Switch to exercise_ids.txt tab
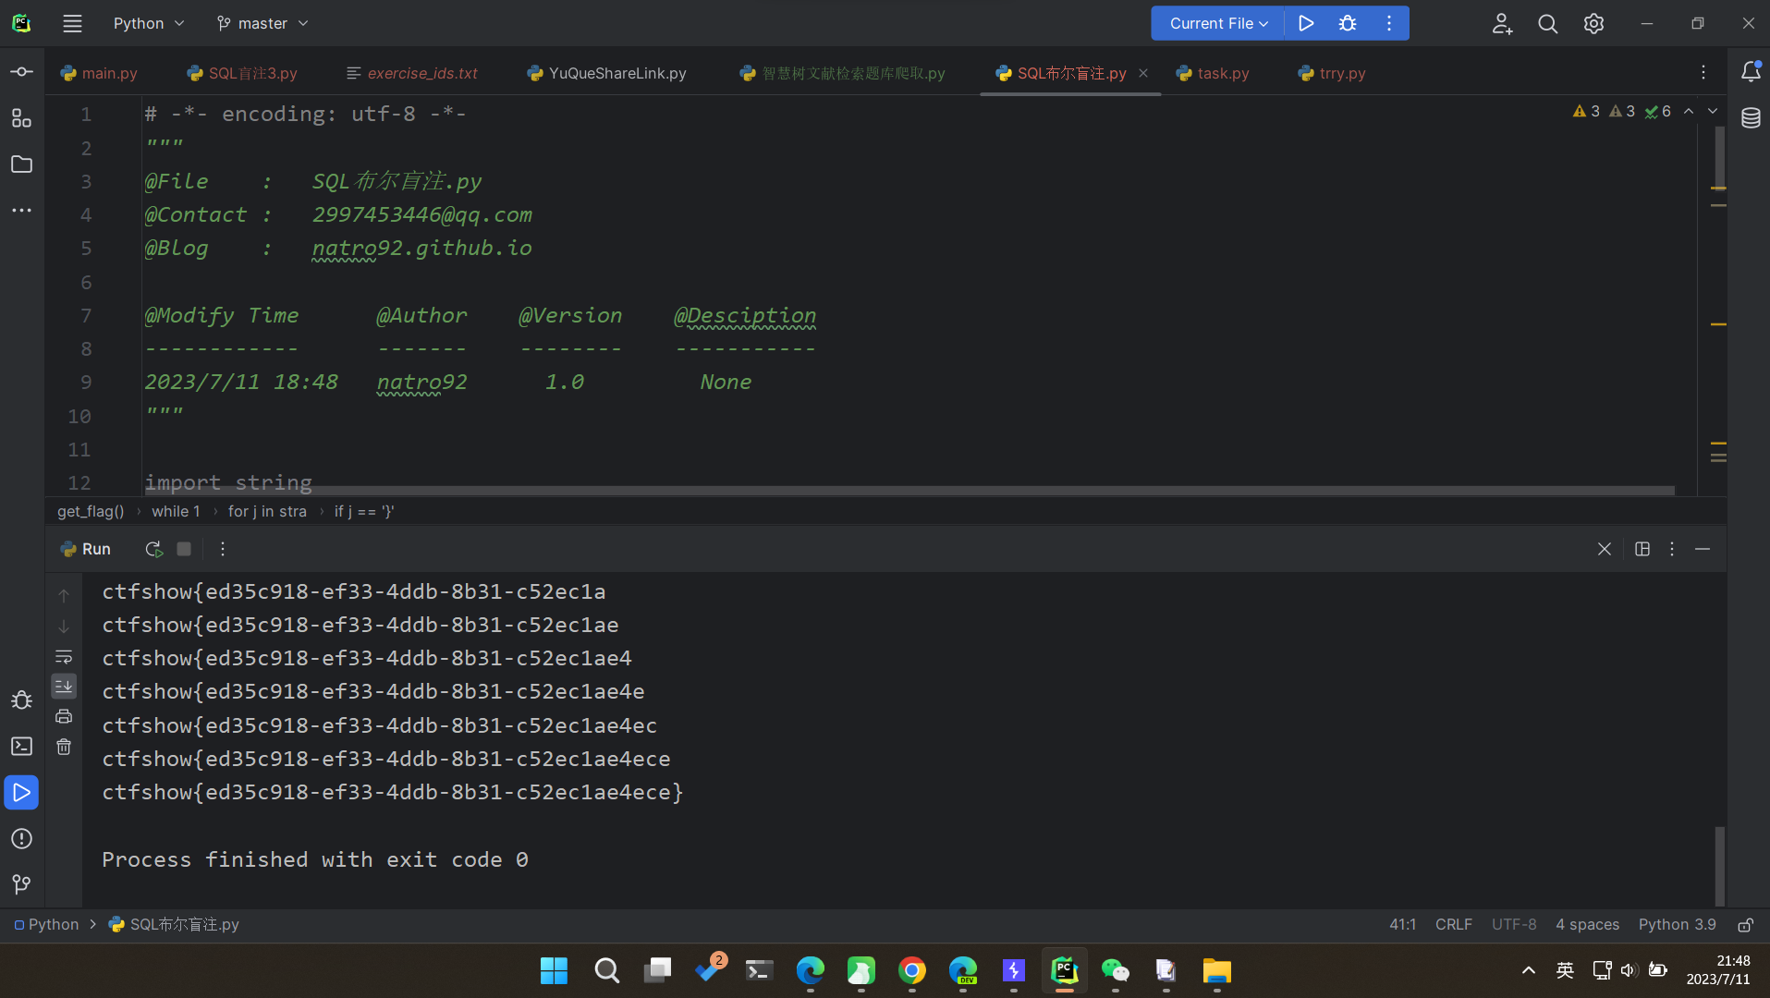 tap(412, 73)
